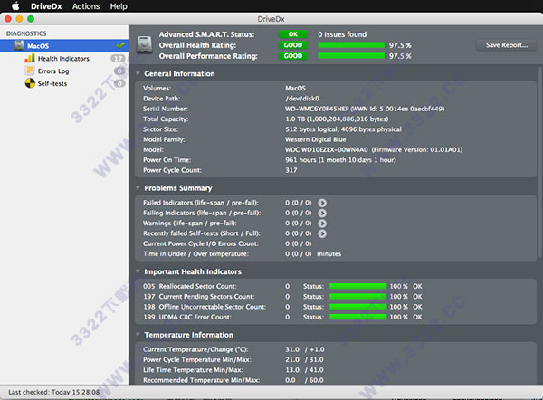The width and height of the screenshot is (543, 400).
Task: Click the DIAGNOSTICS sidebar header
Action: click(x=26, y=33)
